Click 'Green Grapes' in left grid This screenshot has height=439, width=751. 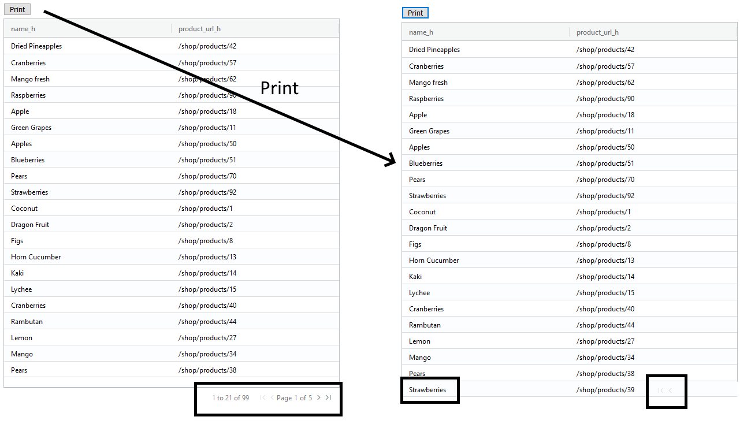pos(31,128)
